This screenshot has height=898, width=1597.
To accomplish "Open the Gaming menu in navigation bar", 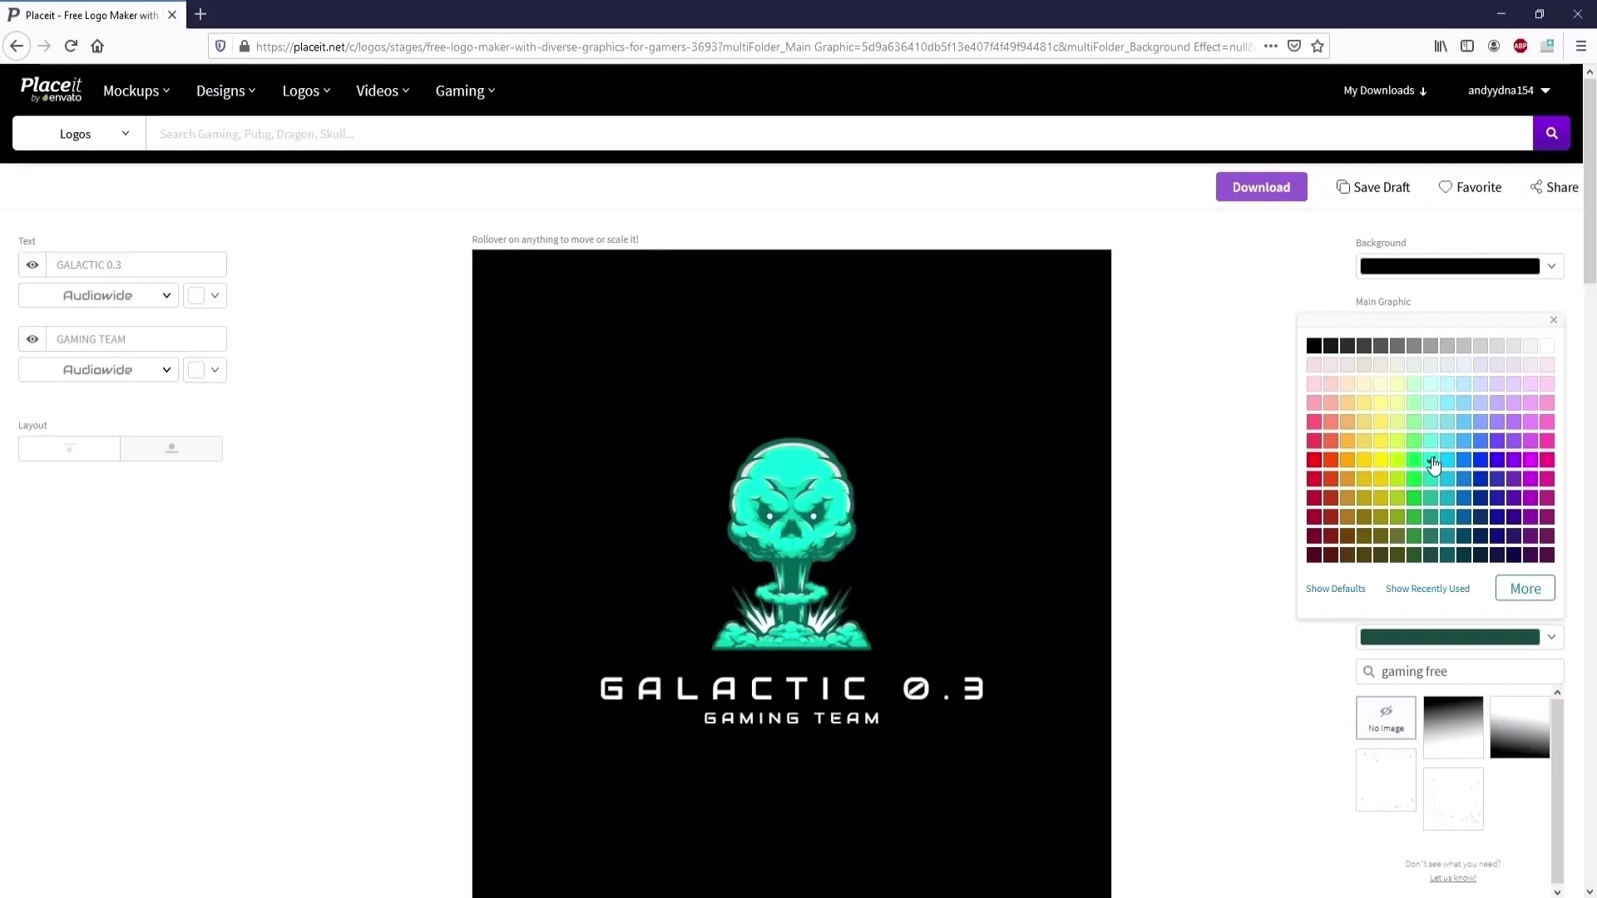I will click(x=464, y=90).
